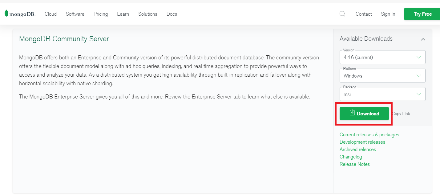Open the search magnifier icon
Image resolution: width=440 pixels, height=196 pixels.
342,14
